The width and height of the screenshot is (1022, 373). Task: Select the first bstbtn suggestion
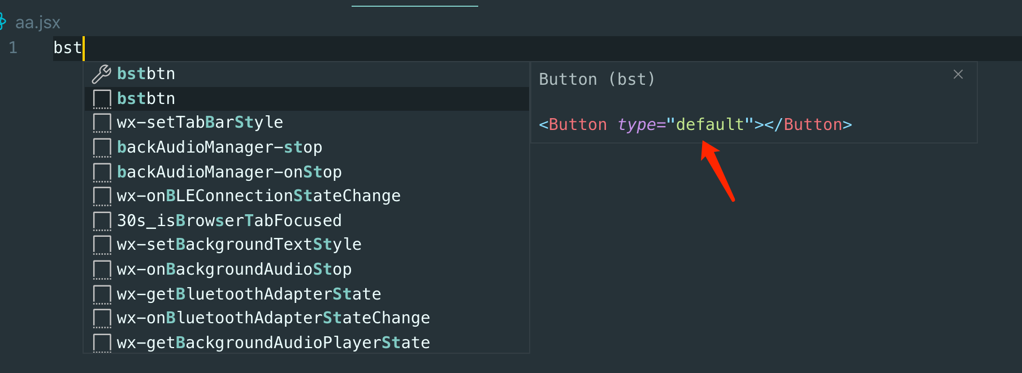point(146,74)
